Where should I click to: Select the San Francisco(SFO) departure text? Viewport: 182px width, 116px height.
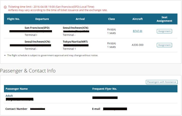coord(37,28)
